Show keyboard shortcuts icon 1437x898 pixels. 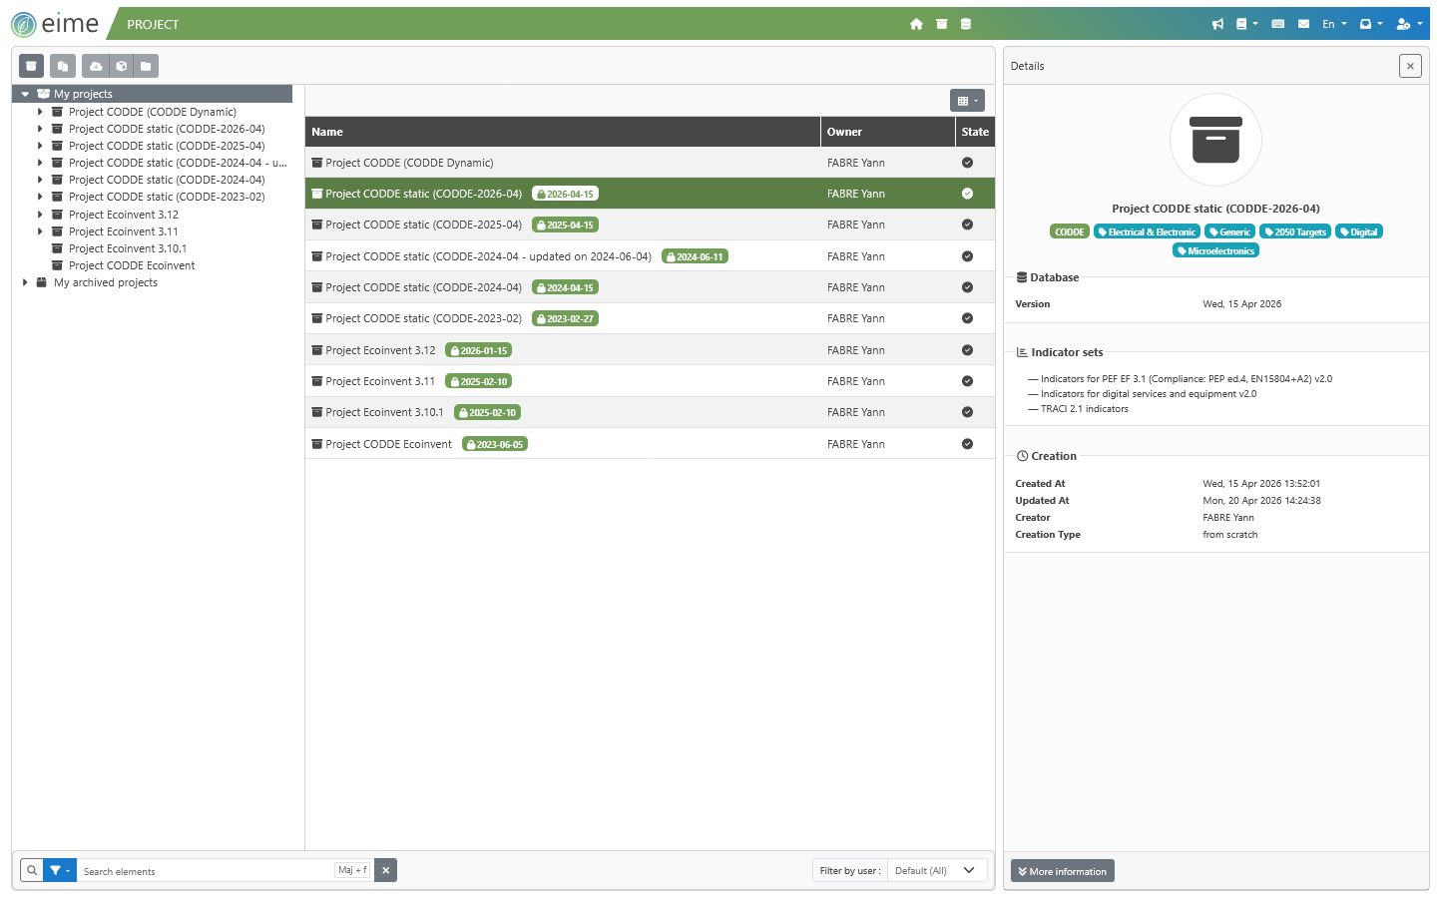pos(1277,24)
